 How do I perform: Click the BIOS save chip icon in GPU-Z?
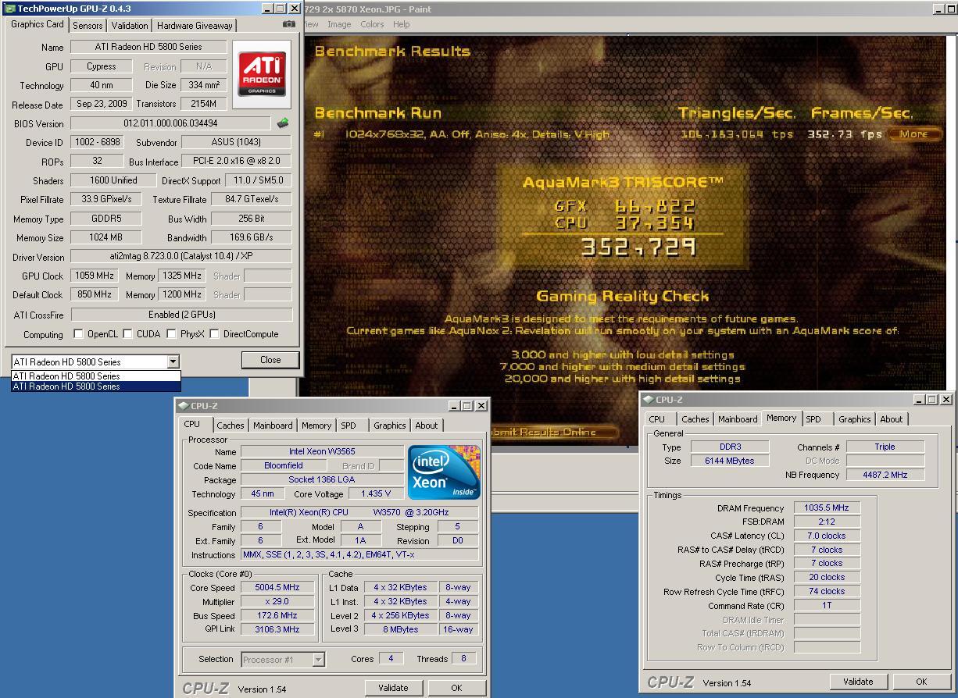pyautogui.click(x=283, y=123)
